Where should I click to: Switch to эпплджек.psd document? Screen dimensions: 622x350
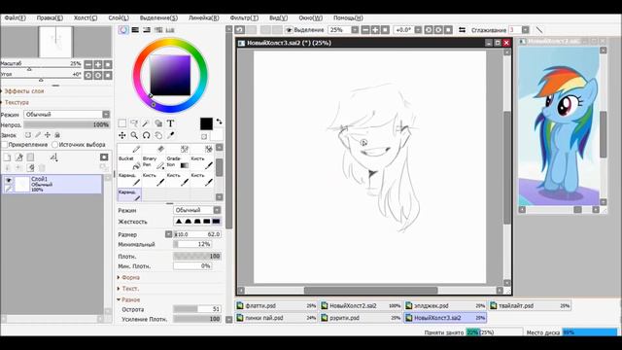click(x=445, y=305)
